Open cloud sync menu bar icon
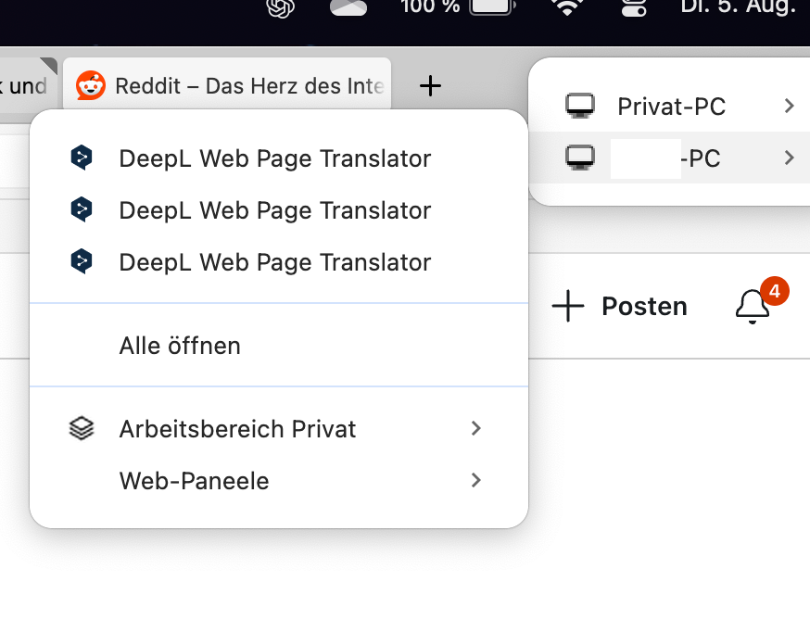Viewport: 810px width, 632px height. point(348,7)
